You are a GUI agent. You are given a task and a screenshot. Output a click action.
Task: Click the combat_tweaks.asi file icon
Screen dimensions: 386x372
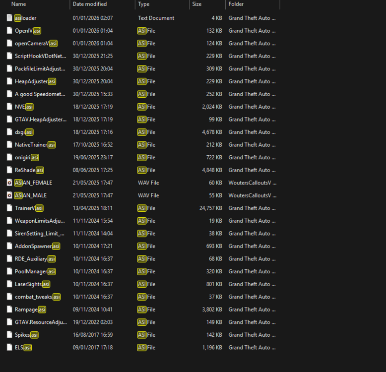click(9, 297)
